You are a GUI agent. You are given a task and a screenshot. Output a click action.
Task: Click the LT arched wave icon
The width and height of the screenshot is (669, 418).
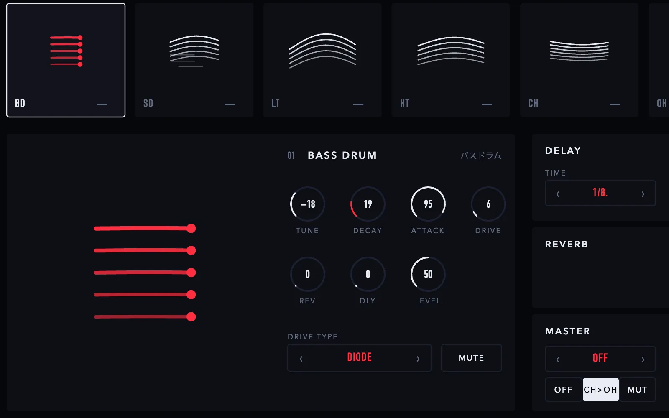[322, 51]
